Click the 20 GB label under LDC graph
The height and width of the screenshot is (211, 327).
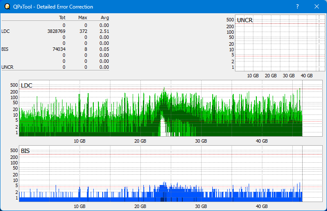[140, 141]
